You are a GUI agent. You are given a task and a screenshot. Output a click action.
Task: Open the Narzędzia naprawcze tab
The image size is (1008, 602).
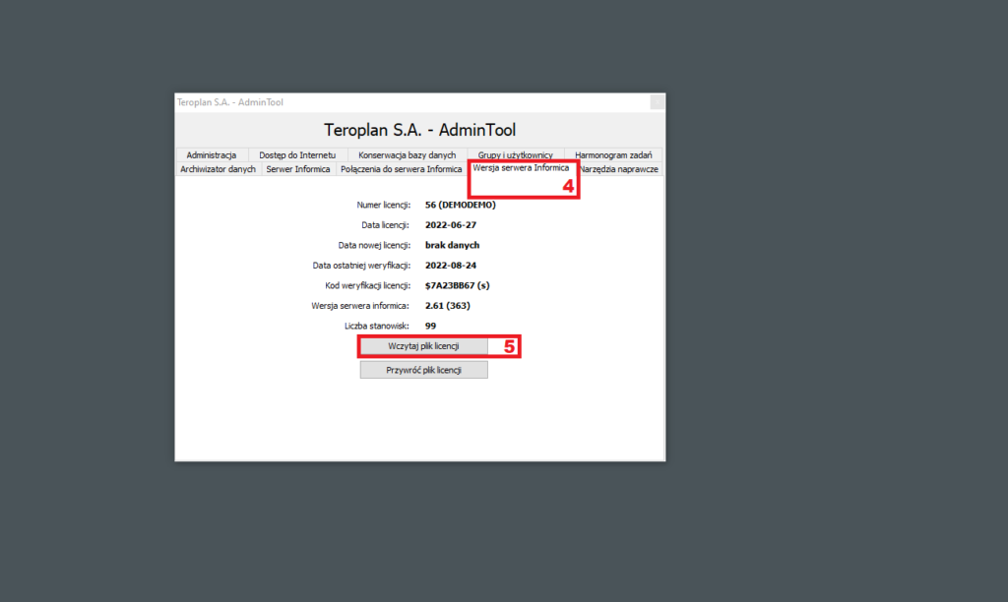(x=619, y=169)
